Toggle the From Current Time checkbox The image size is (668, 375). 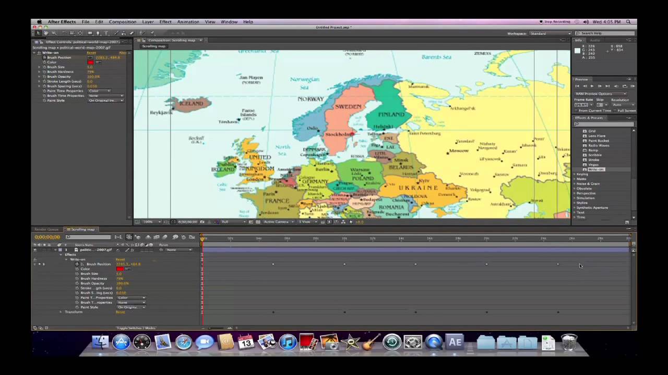pyautogui.click(x=576, y=110)
